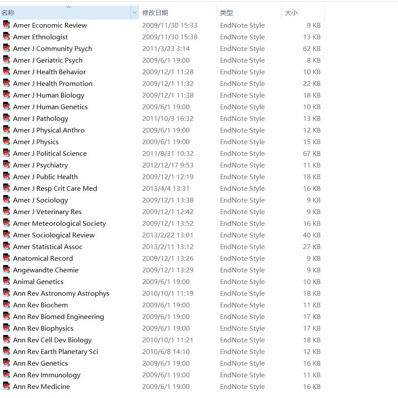Select the Amer J Psychiatry style icon
The height and width of the screenshot is (398, 398).
(6, 165)
